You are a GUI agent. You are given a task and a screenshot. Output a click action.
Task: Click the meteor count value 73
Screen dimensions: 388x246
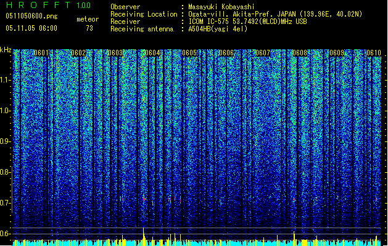click(x=89, y=28)
